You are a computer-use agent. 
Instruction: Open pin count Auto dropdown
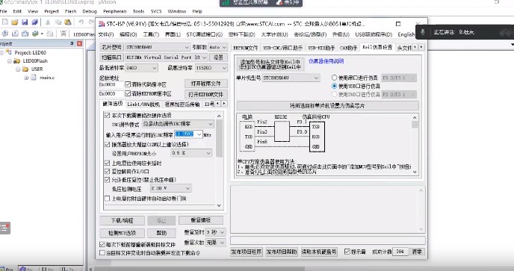click(218, 47)
